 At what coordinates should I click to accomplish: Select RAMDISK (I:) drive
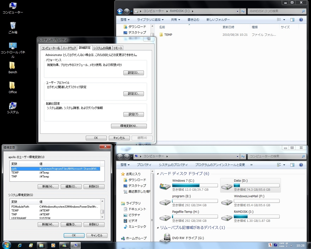click(250, 216)
